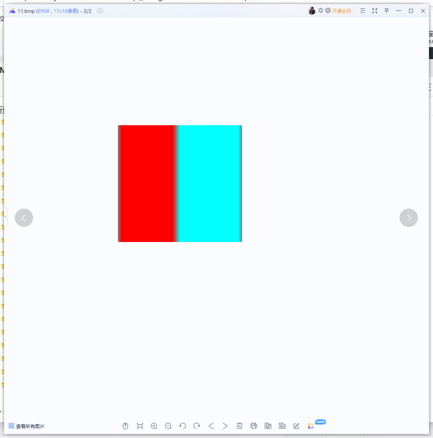Click the viewer app logo icon
The image size is (433, 438).
pyautogui.click(x=12, y=11)
